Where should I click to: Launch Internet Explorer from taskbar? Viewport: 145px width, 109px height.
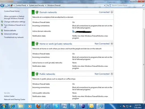point(12,106)
